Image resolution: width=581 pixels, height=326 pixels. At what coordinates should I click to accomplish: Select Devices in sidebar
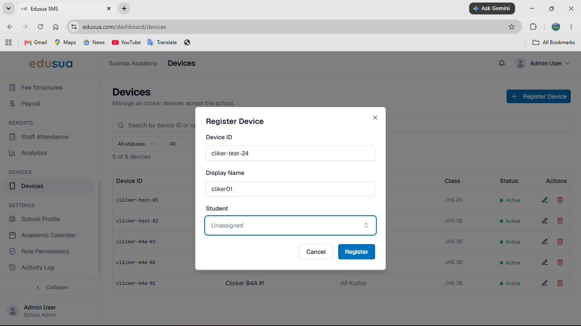[49, 186]
